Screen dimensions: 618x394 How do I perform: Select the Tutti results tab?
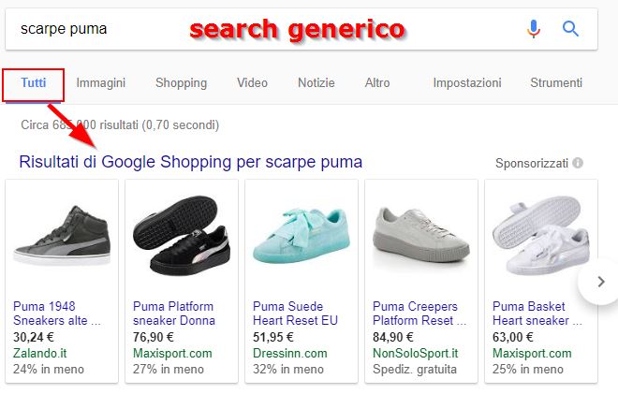click(33, 83)
